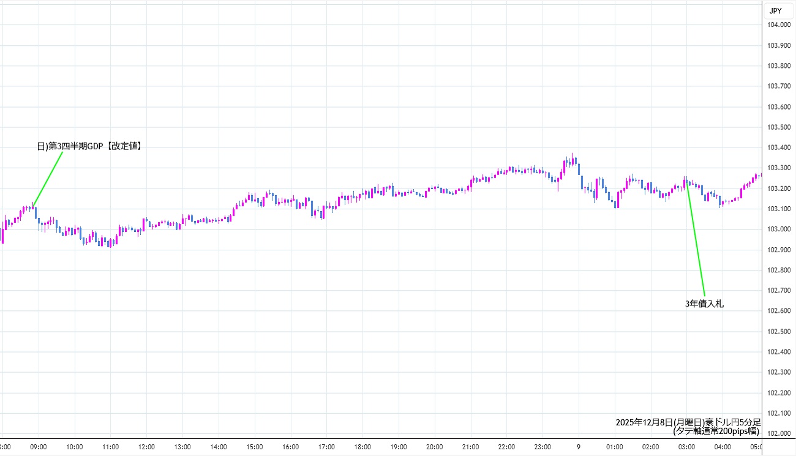Click the highest candle just before midnight
This screenshot has height=456, width=796.
pyautogui.click(x=573, y=160)
